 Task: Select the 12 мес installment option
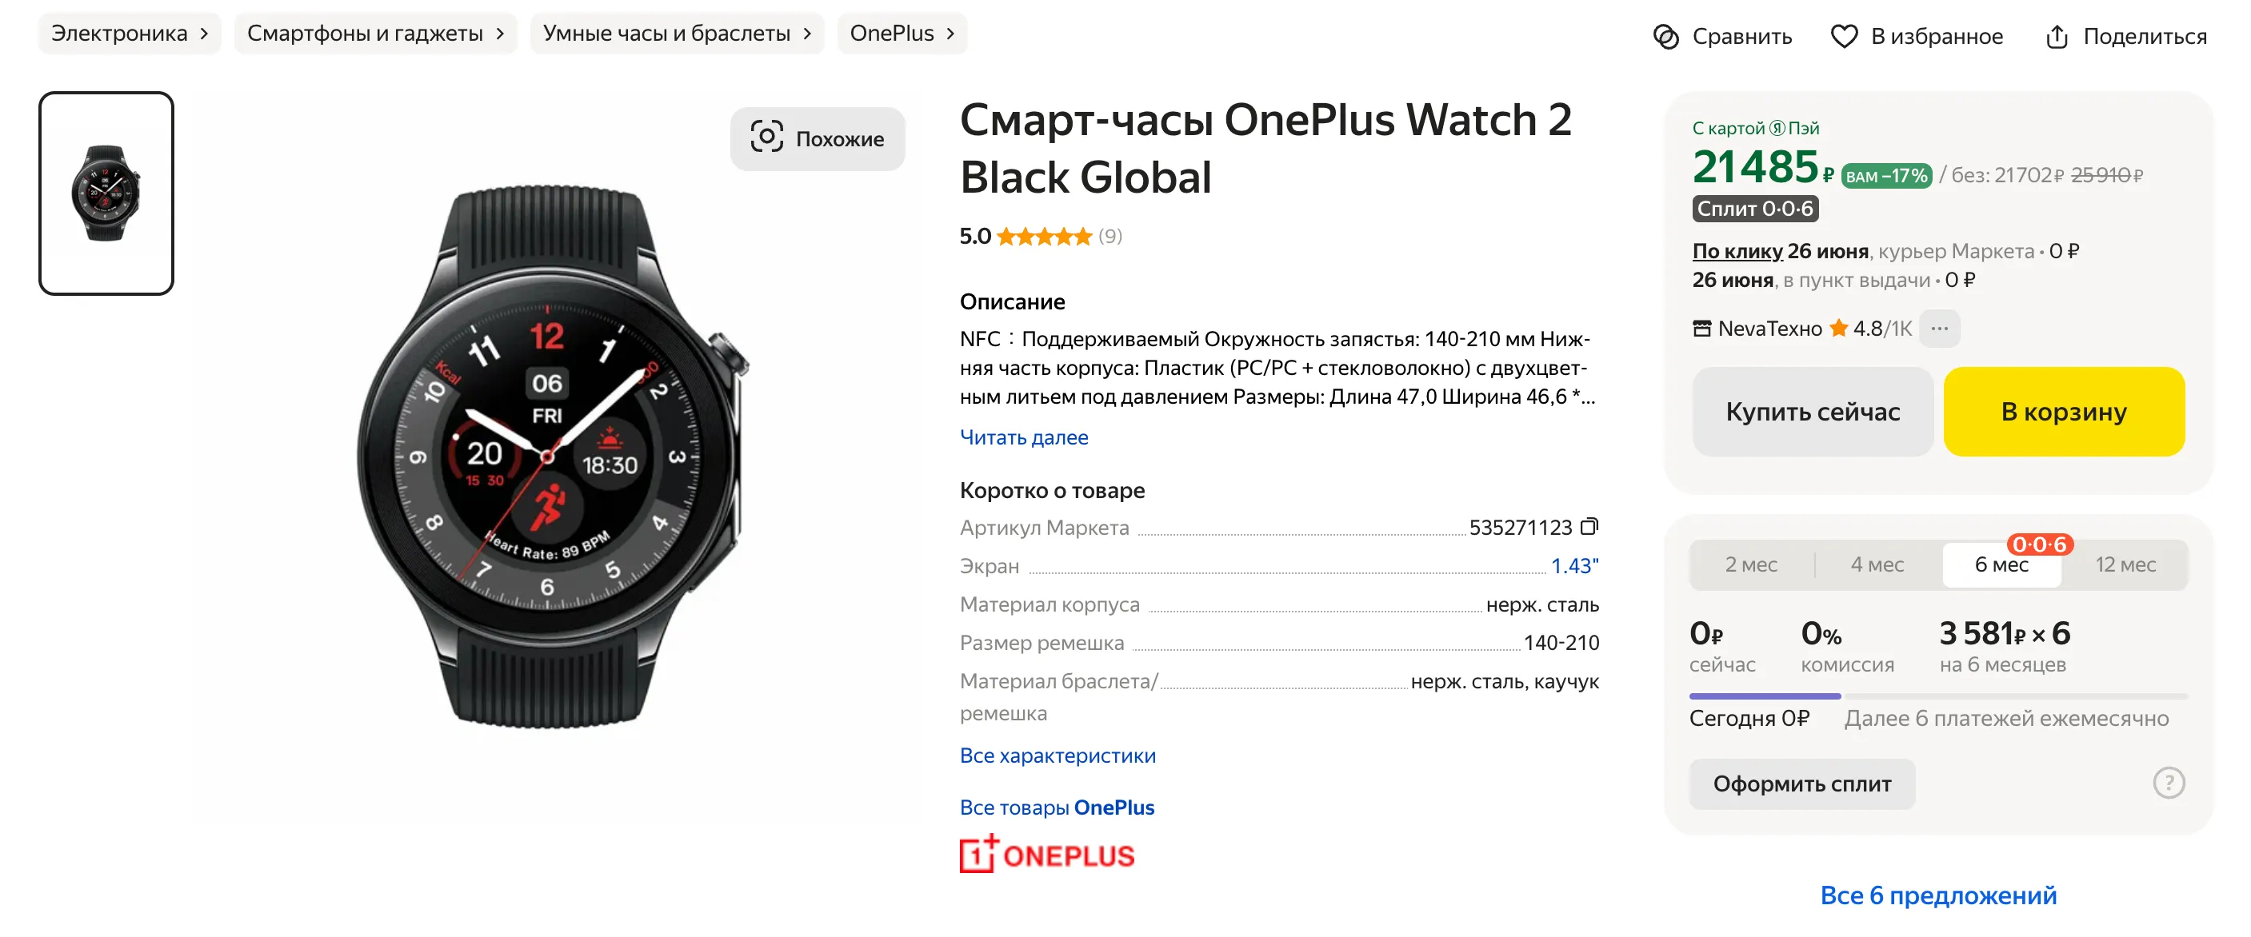[2125, 565]
